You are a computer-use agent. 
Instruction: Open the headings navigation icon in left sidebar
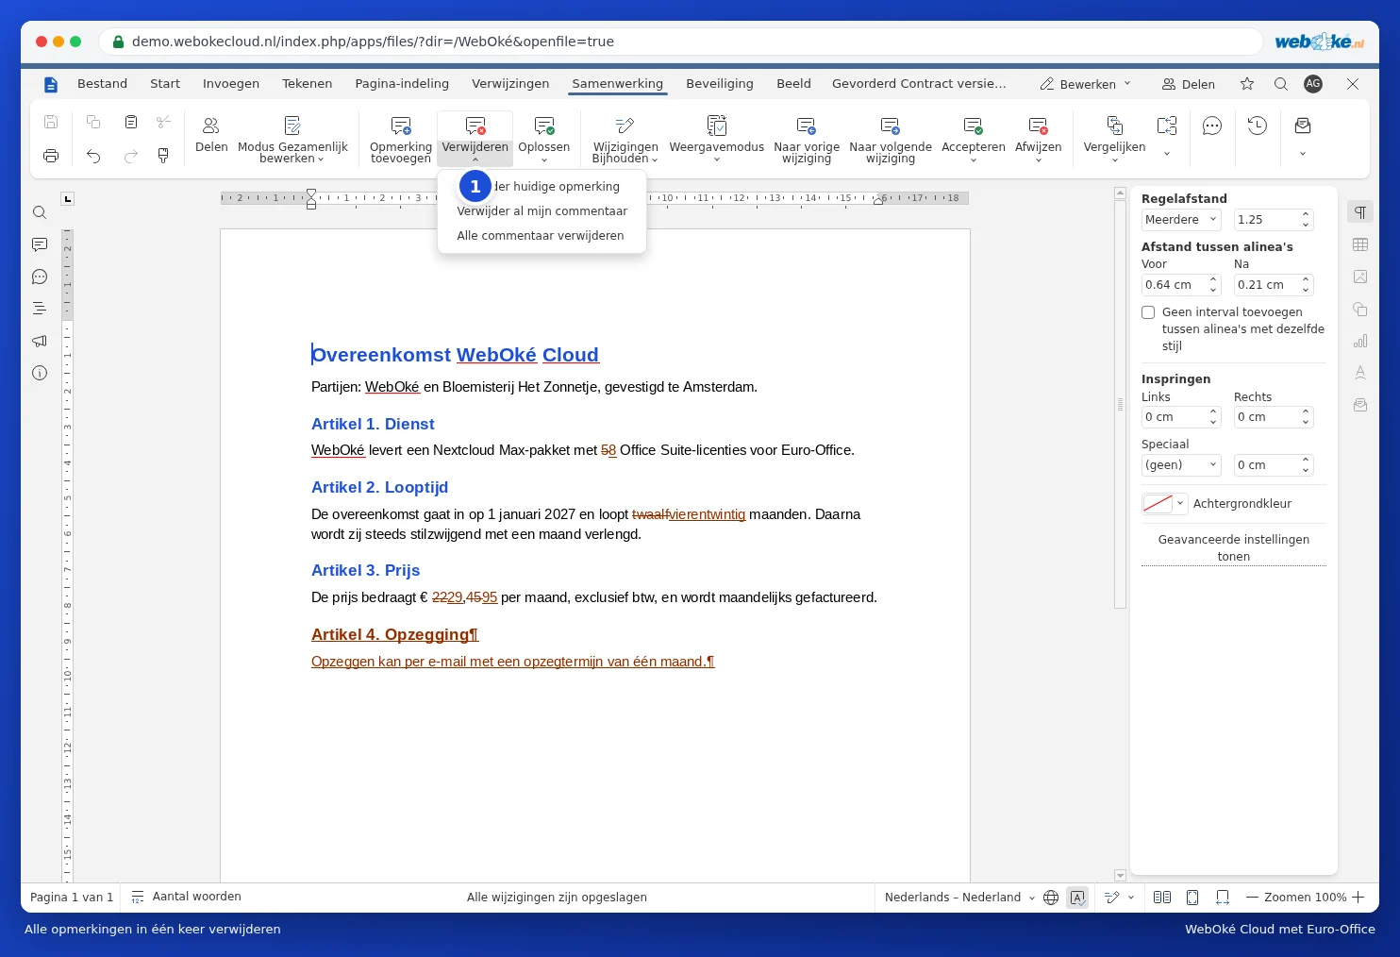point(40,309)
